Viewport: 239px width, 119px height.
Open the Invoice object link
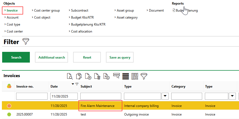12,10
